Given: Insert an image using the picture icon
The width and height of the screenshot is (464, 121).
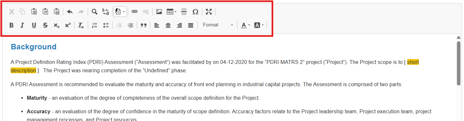Looking at the screenshot, I should [159, 12].
